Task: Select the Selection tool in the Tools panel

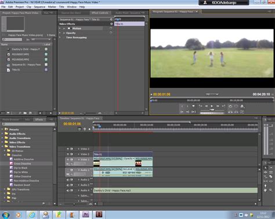Action: coord(266,168)
